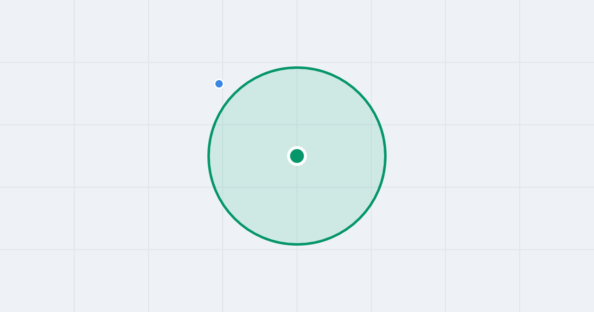Viewport: 594px width, 312px height.
Task: Click grid intersection inside circle, upper-right of center
Action: [371, 125]
